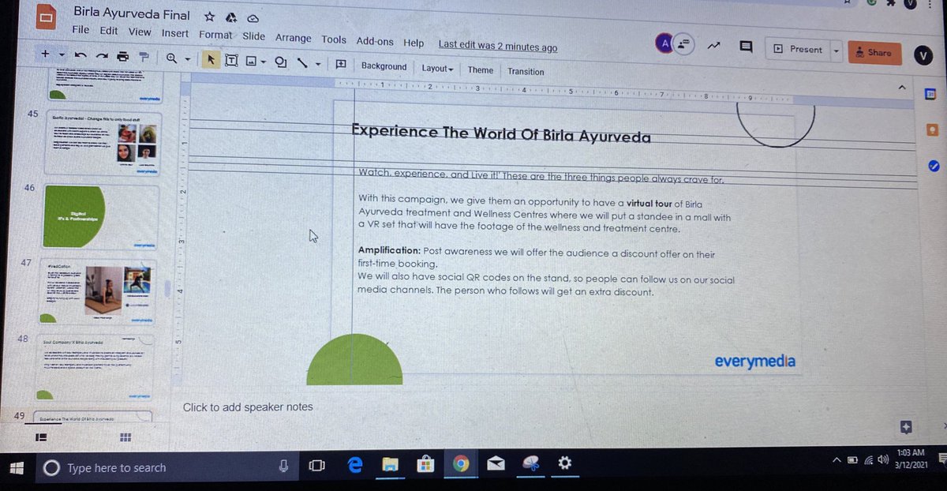This screenshot has height=491, width=947.
Task: Open the V account avatar
Action: (924, 55)
